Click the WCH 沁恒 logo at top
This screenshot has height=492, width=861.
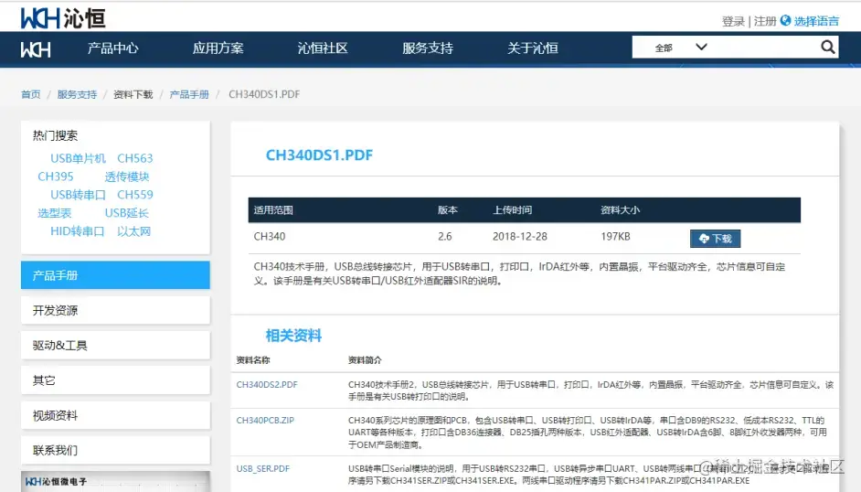click(63, 18)
